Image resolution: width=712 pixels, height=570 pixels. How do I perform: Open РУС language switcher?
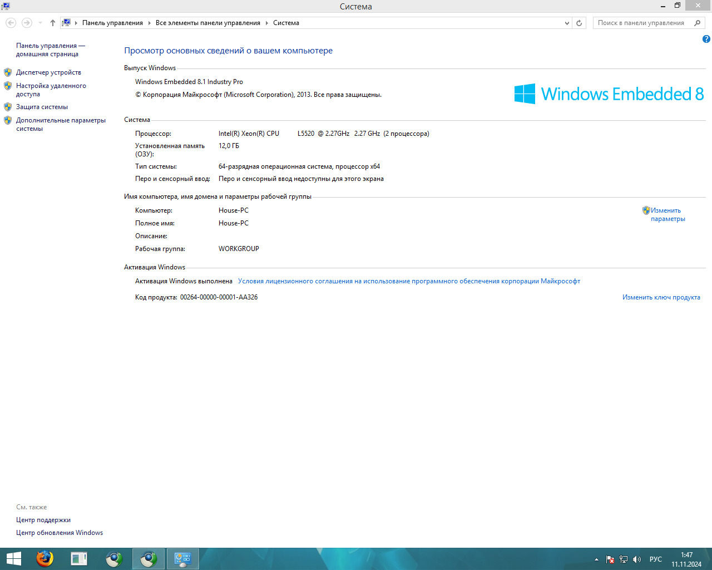pyautogui.click(x=655, y=559)
